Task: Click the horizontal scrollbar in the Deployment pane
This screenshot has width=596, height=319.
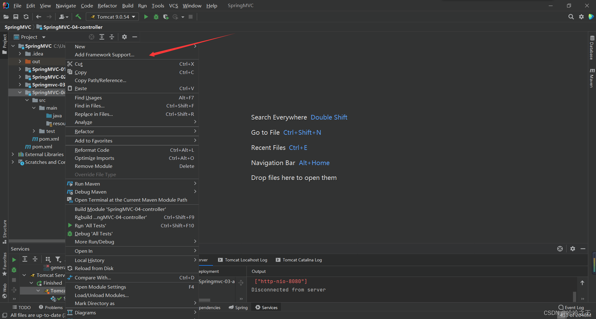Action: pyautogui.click(x=205, y=300)
